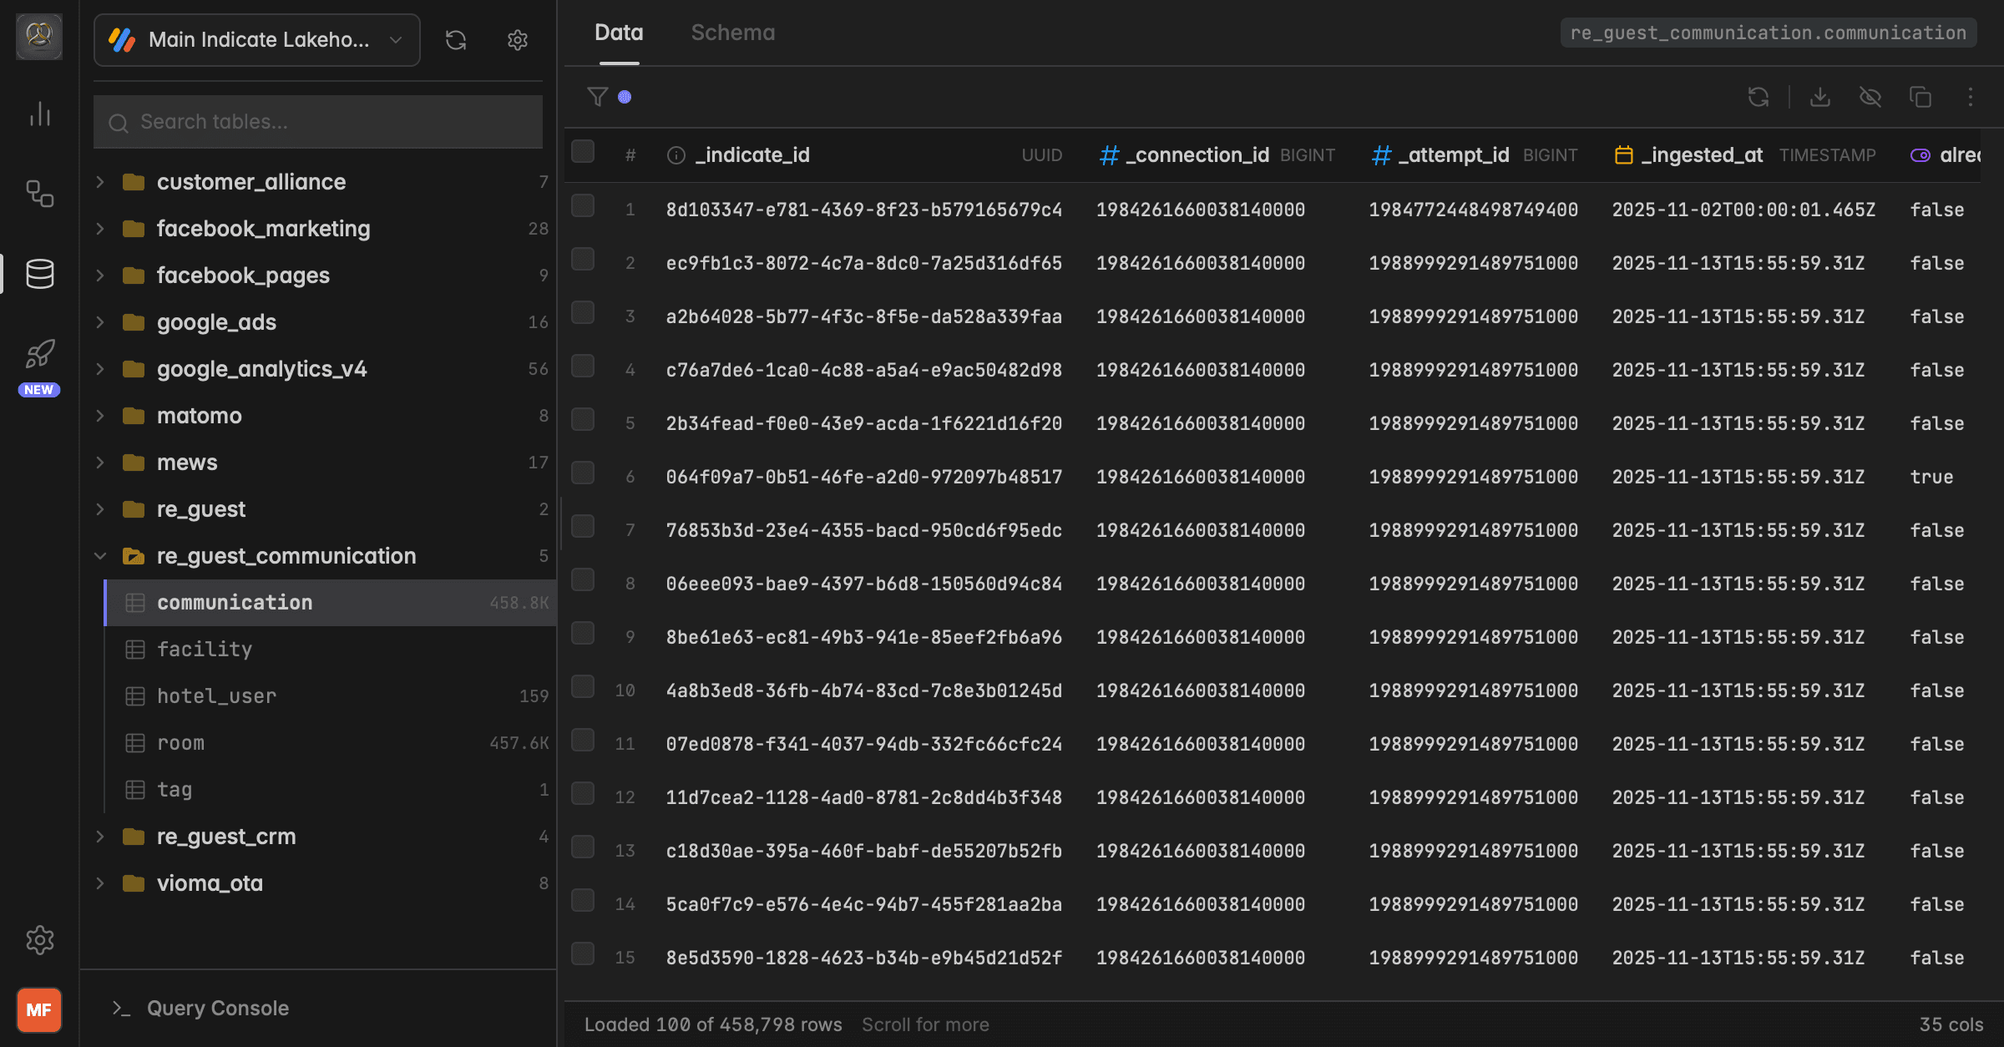Image resolution: width=2004 pixels, height=1047 pixels.
Task: Select the room table
Action: pyautogui.click(x=331, y=743)
